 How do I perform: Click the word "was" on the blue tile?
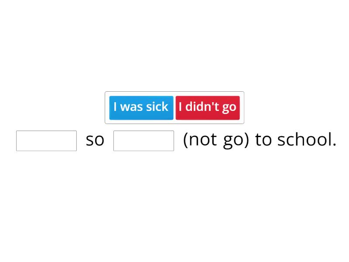132,107
